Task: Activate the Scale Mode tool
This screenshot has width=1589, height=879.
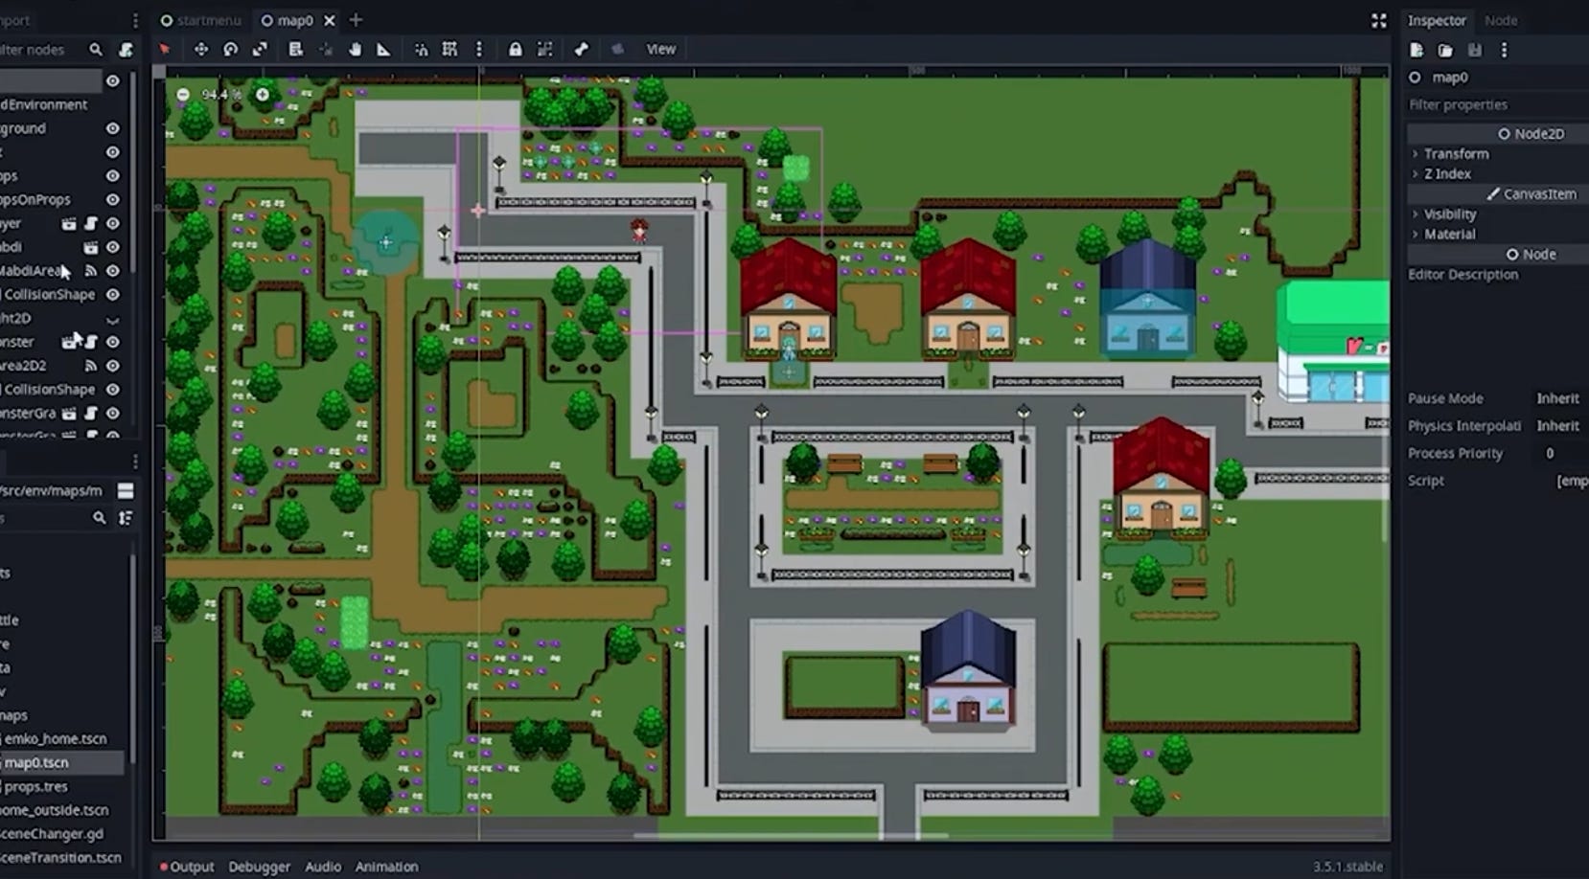Action: [260, 49]
